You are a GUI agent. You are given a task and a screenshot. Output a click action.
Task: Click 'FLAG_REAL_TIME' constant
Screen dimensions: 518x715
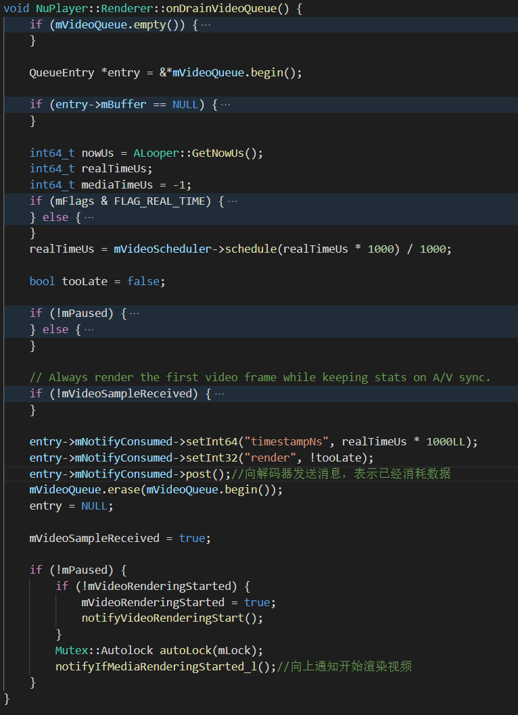tap(160, 201)
